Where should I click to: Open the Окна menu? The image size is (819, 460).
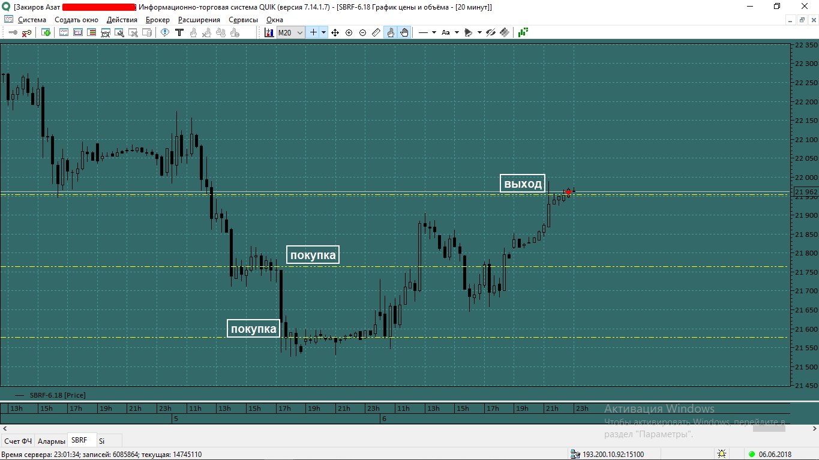pyautogui.click(x=274, y=20)
